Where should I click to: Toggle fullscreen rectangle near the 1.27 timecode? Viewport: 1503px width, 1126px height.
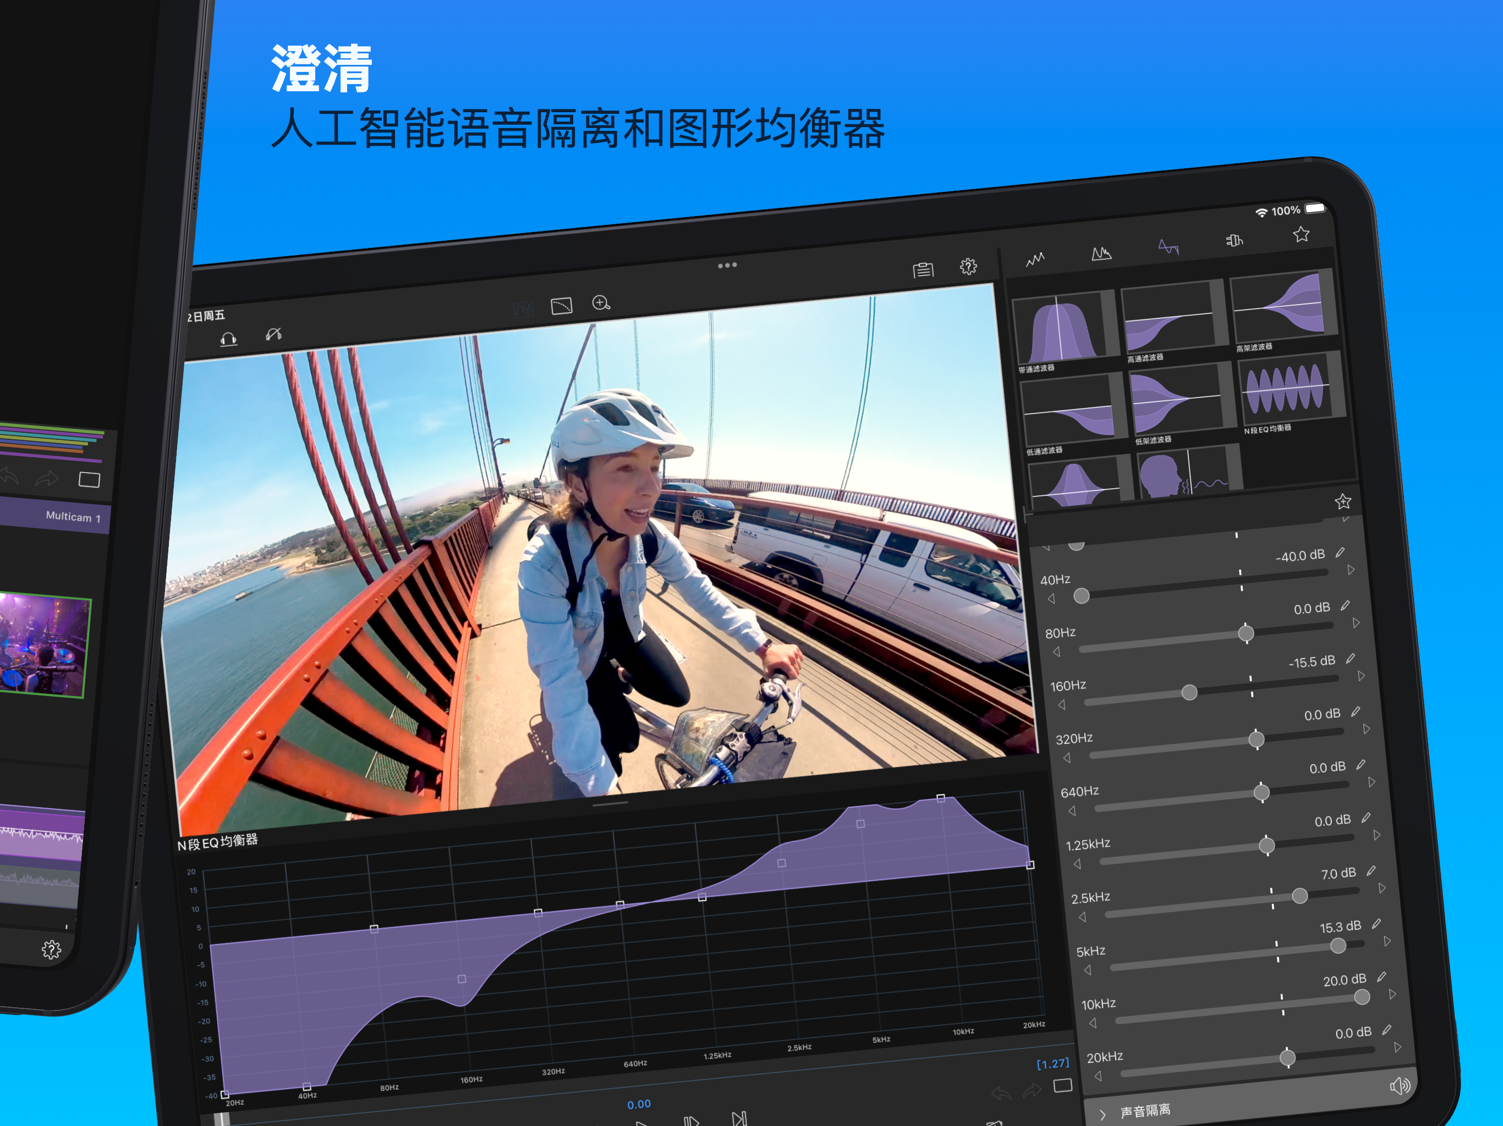tap(1063, 1085)
